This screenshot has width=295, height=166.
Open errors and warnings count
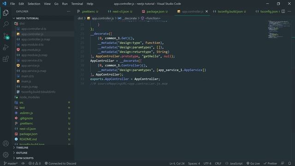(35, 163)
